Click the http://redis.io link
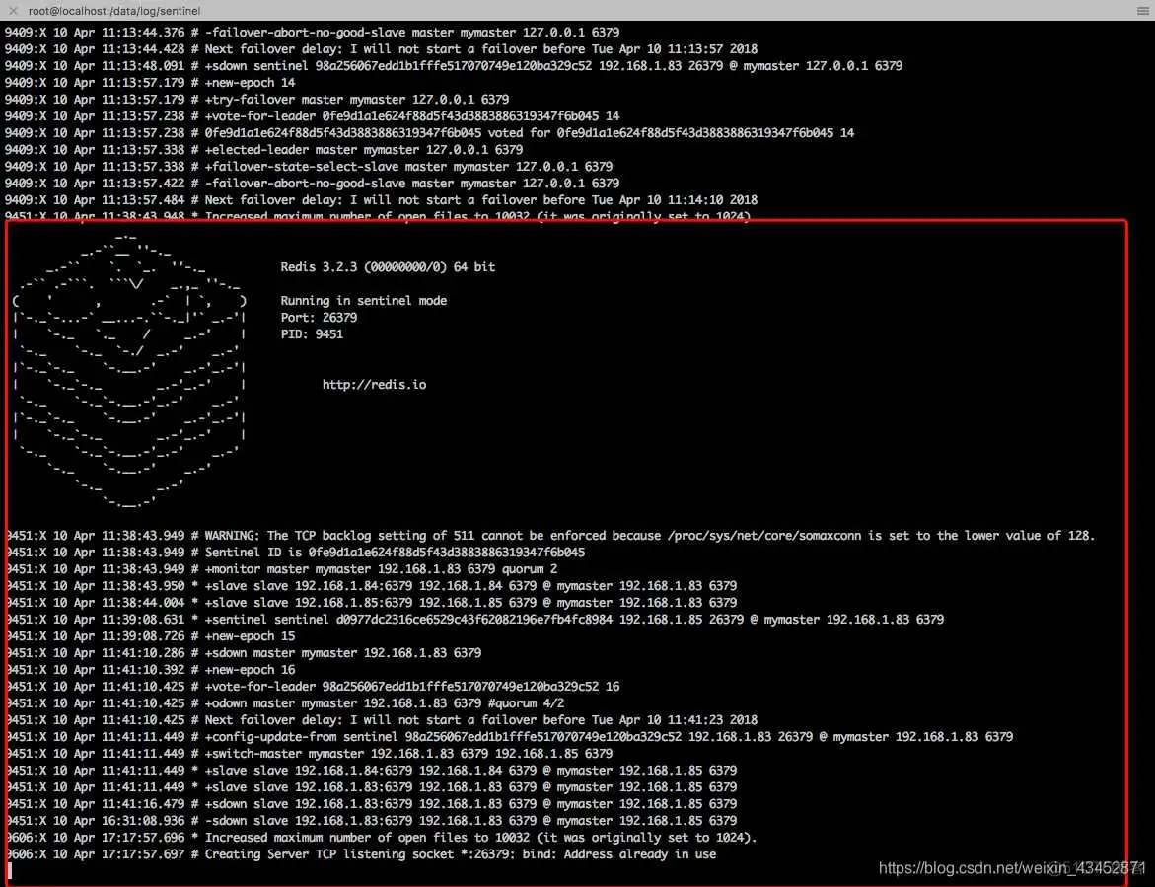Viewport: 1155px width, 887px height. 374,384
